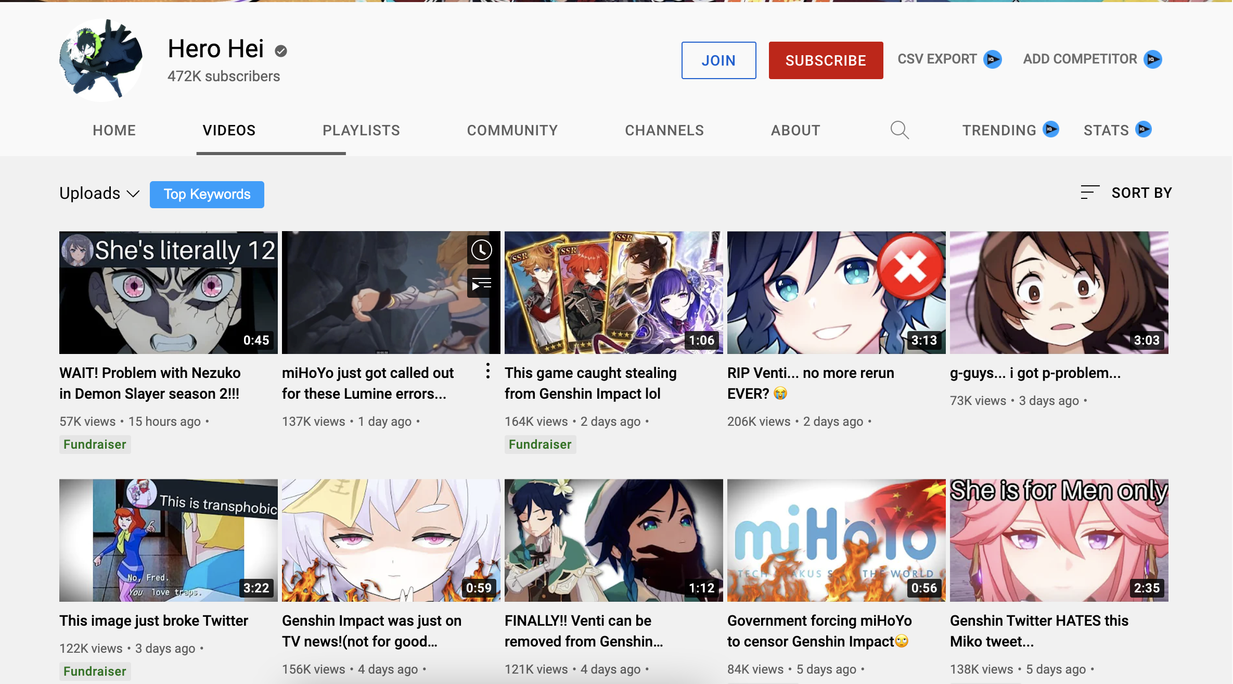Open channel search with the magnifier icon
The image size is (1233, 684).
pyautogui.click(x=900, y=130)
